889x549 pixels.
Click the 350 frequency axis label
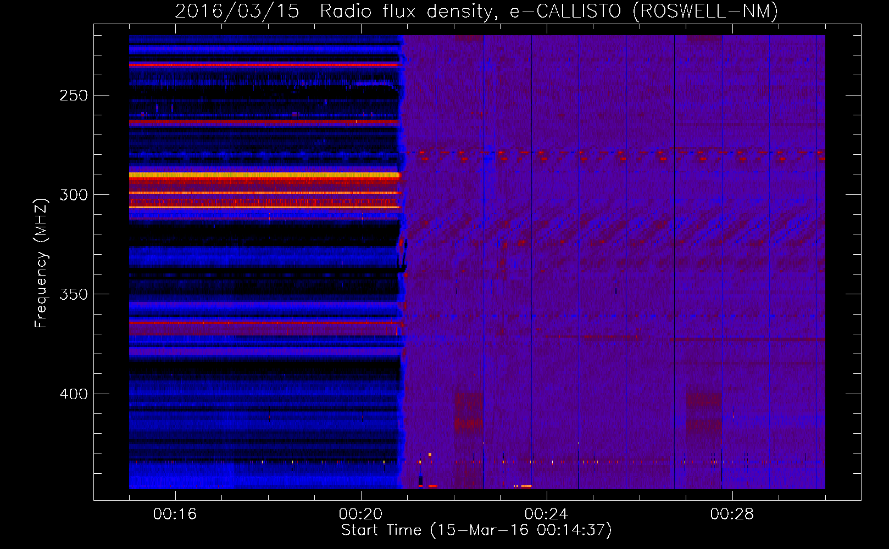coord(74,294)
